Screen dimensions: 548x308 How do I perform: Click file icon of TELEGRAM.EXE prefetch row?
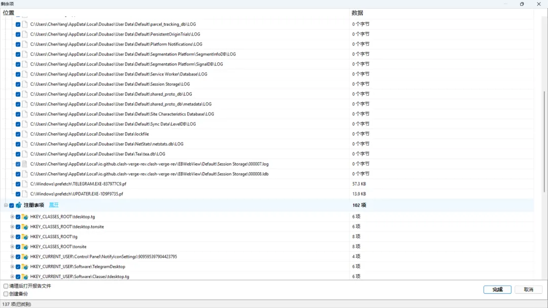pos(25,184)
